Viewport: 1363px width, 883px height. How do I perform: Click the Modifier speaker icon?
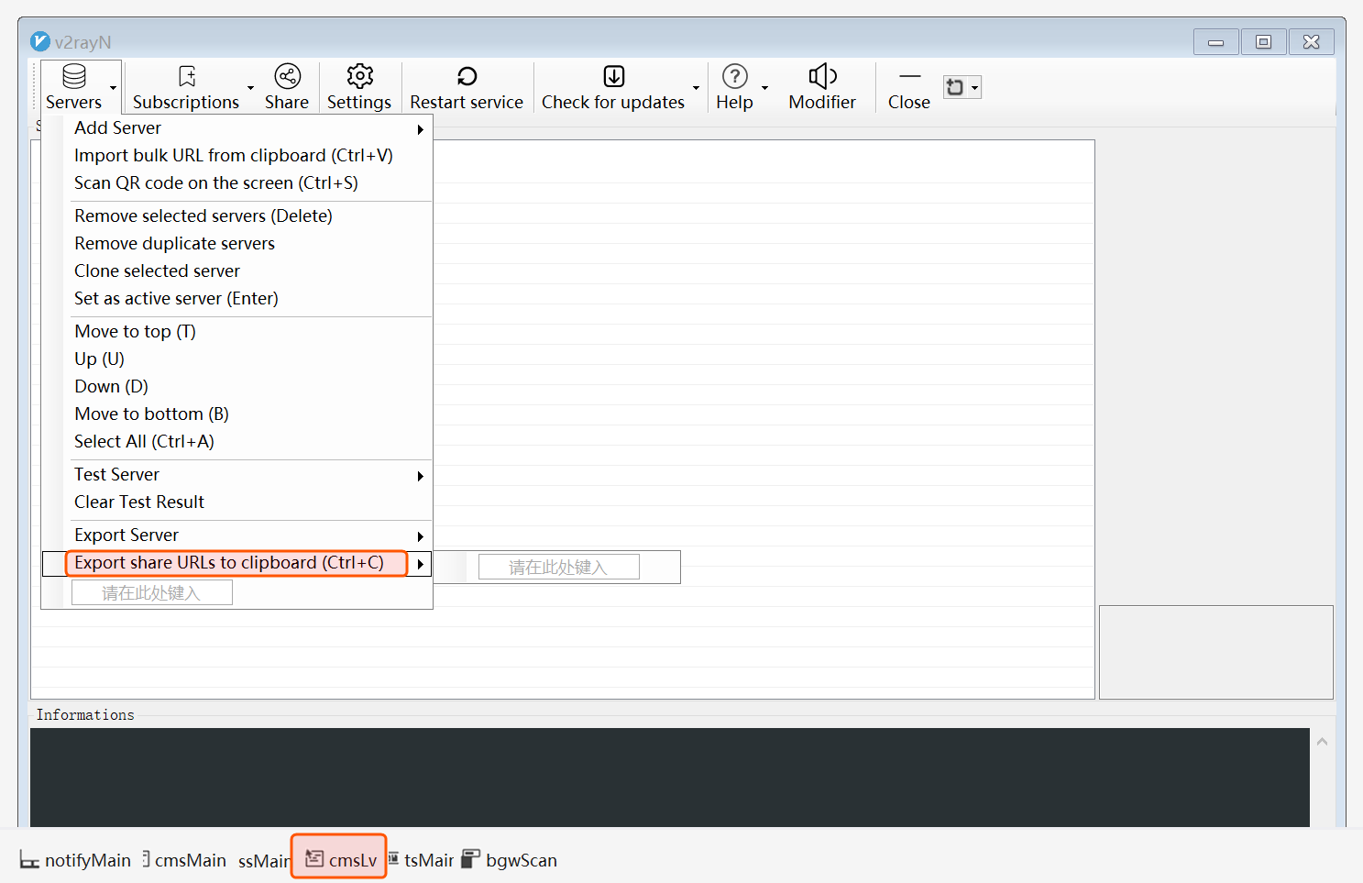pos(822,76)
